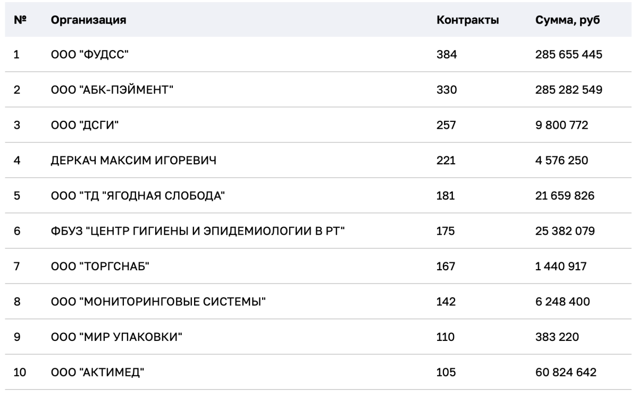Click the 257 contracts cell for ДСГИ
Image resolution: width=638 pixels, height=400 pixels.
pos(446,124)
